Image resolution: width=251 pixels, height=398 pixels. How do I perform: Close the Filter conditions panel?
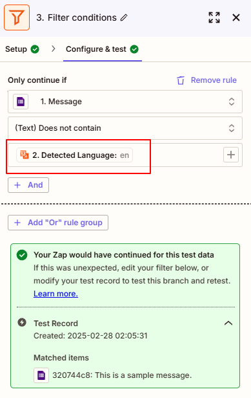pyautogui.click(x=236, y=17)
